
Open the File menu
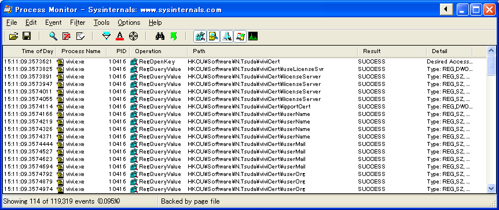12,22
